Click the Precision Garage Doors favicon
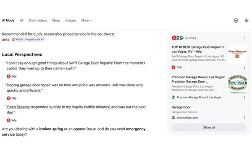Image resolution: width=252 pixels, height=157 pixels. [x=173, y=97]
